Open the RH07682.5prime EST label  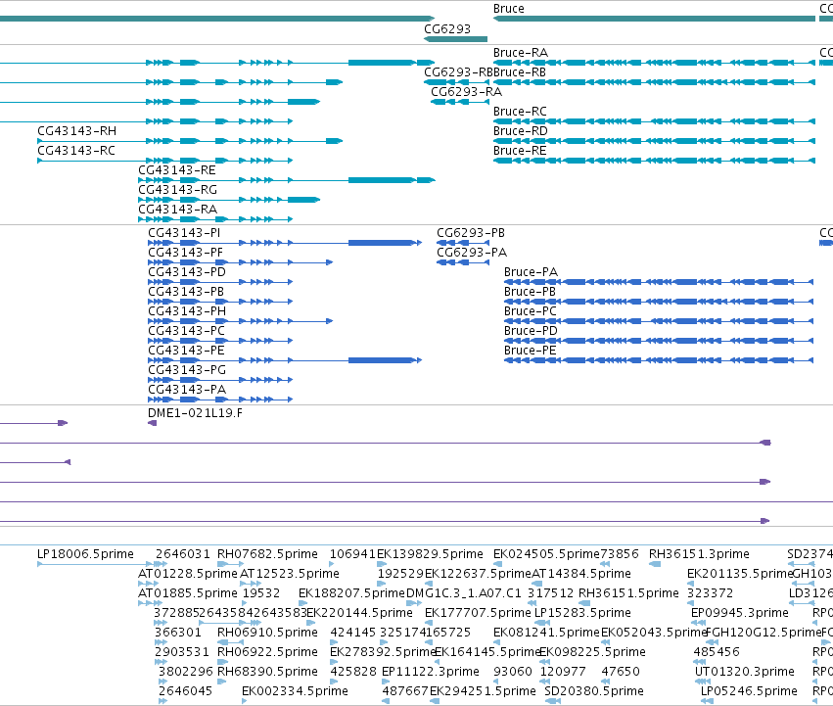coord(268,554)
